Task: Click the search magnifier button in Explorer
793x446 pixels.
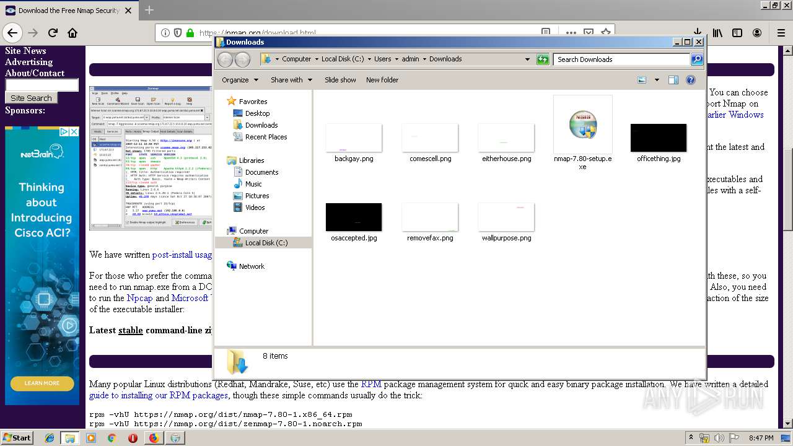Action: click(x=697, y=59)
